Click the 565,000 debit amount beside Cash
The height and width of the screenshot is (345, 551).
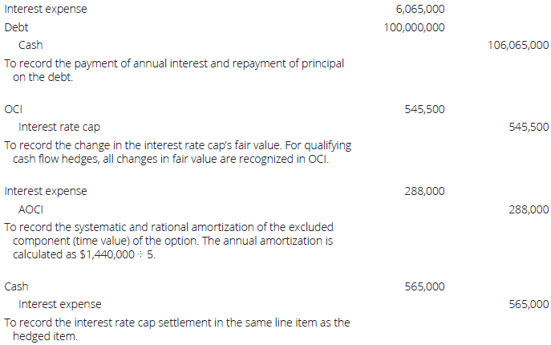coord(425,286)
